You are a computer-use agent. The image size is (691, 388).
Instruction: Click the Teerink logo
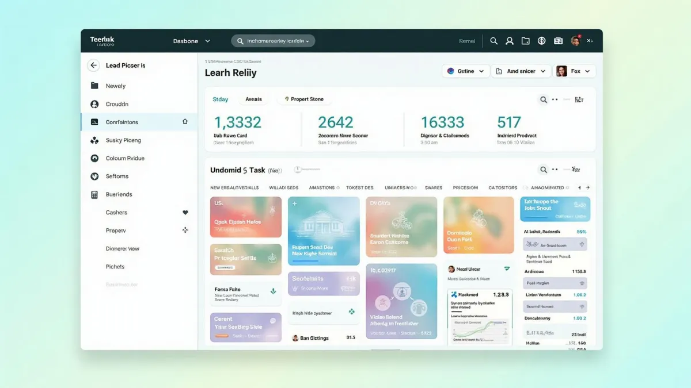102,40
